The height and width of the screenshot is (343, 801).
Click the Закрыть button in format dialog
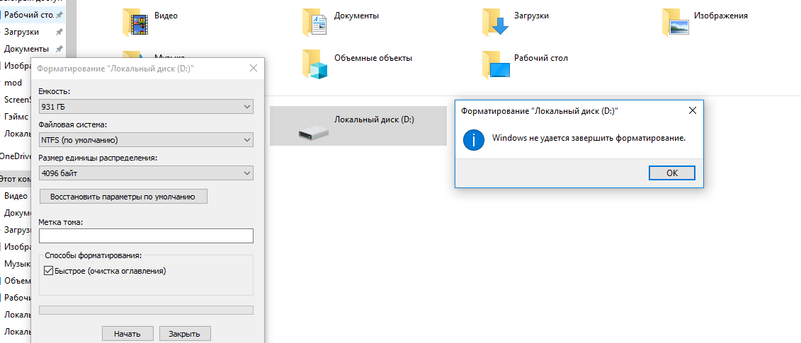pyautogui.click(x=185, y=335)
